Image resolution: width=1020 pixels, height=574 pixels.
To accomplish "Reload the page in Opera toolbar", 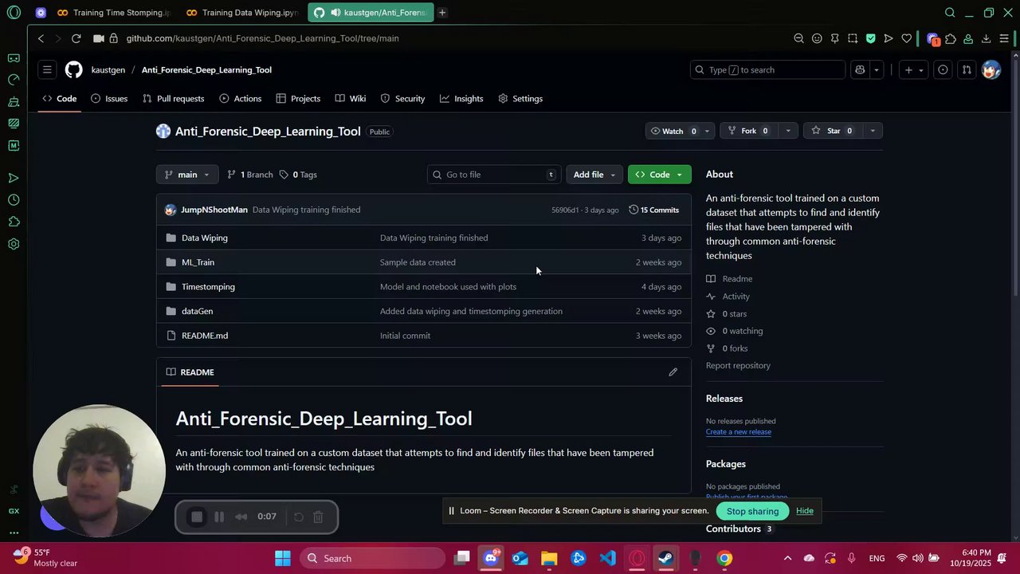I will (76, 38).
